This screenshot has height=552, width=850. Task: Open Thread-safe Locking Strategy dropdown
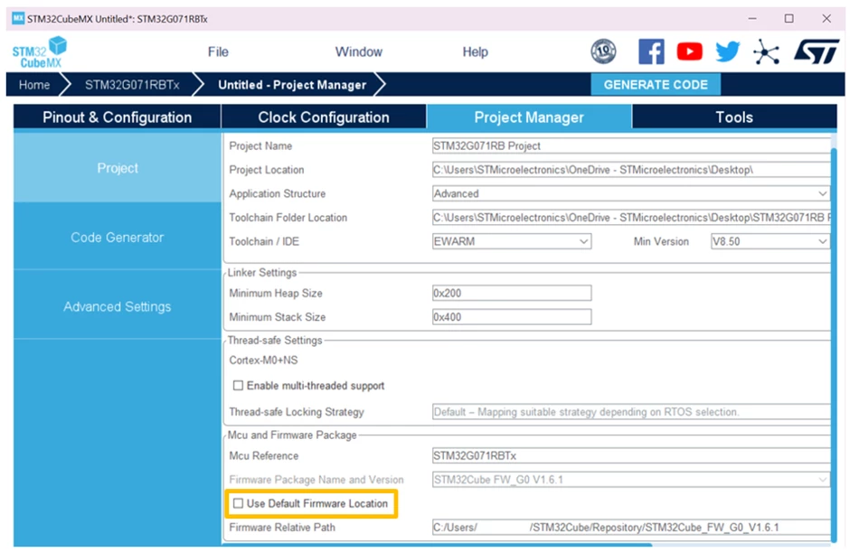pyautogui.click(x=631, y=412)
